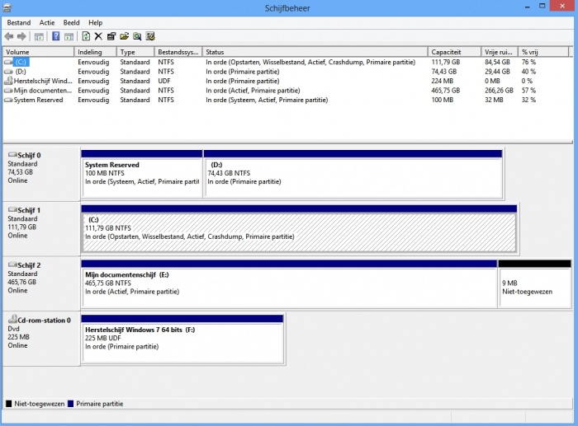Viewport: 578px width, 426px height.
Task: Click the magnifier search toolbar icon
Action: click(x=137, y=36)
